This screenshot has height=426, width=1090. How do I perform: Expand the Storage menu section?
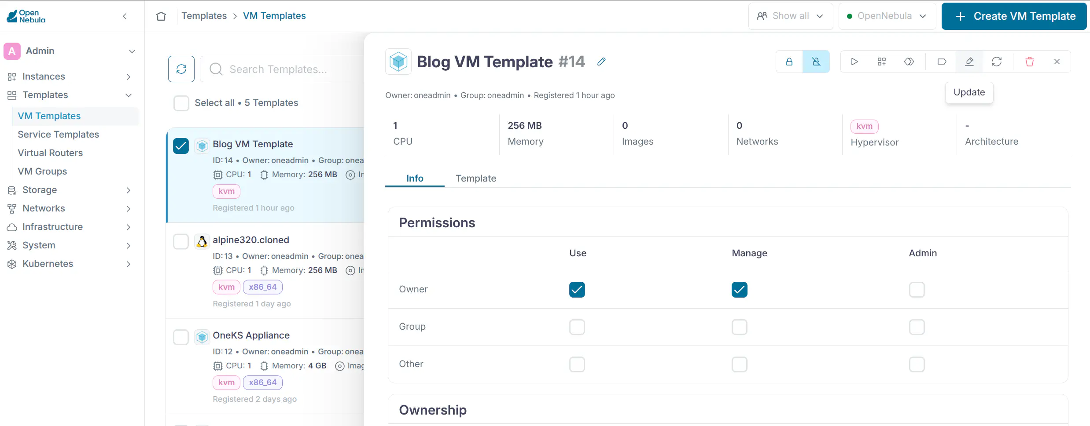point(129,190)
